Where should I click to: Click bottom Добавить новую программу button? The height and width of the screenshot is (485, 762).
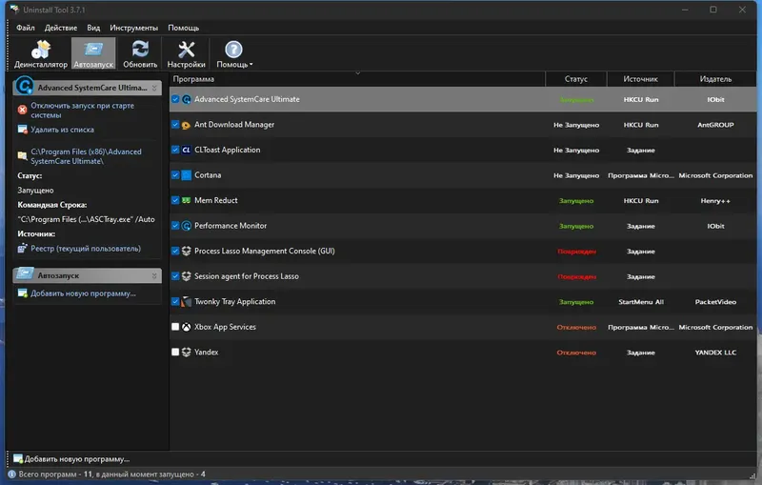[x=71, y=458]
